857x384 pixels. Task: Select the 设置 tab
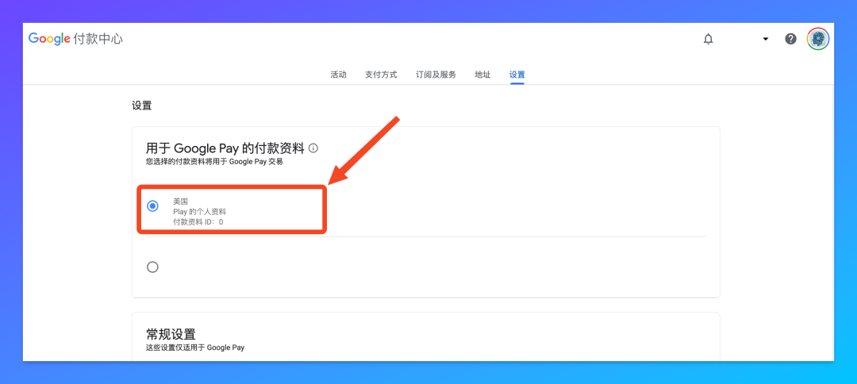517,75
